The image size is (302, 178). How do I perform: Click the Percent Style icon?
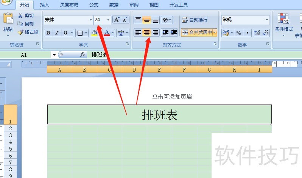pos(238,33)
